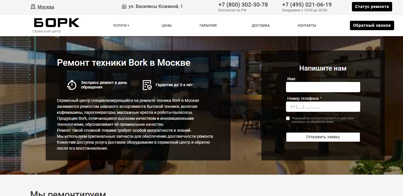Click the Напишите нам form heading
403x196 pixels.
(x=323, y=68)
